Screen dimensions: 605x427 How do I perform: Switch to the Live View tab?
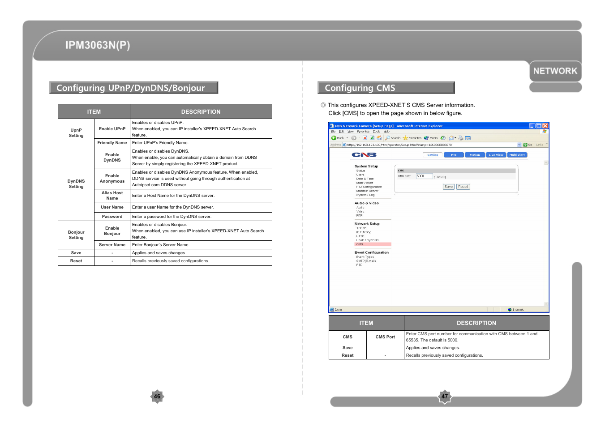(x=496, y=155)
